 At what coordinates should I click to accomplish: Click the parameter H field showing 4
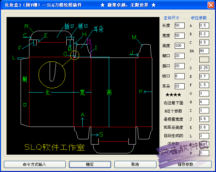(x=204, y=102)
